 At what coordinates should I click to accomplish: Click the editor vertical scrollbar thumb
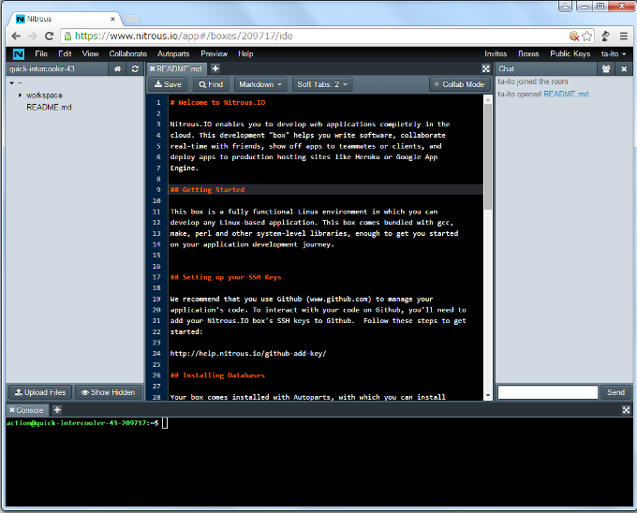(487, 155)
